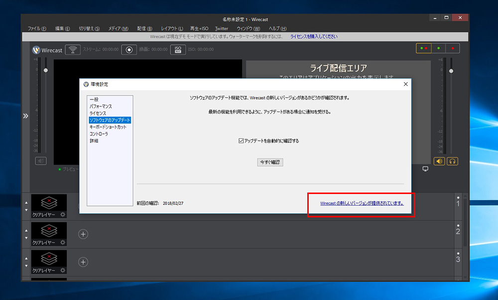Move layer 3 up with the up arrow
Screen dimensions: 498x300
[x=26, y=258]
